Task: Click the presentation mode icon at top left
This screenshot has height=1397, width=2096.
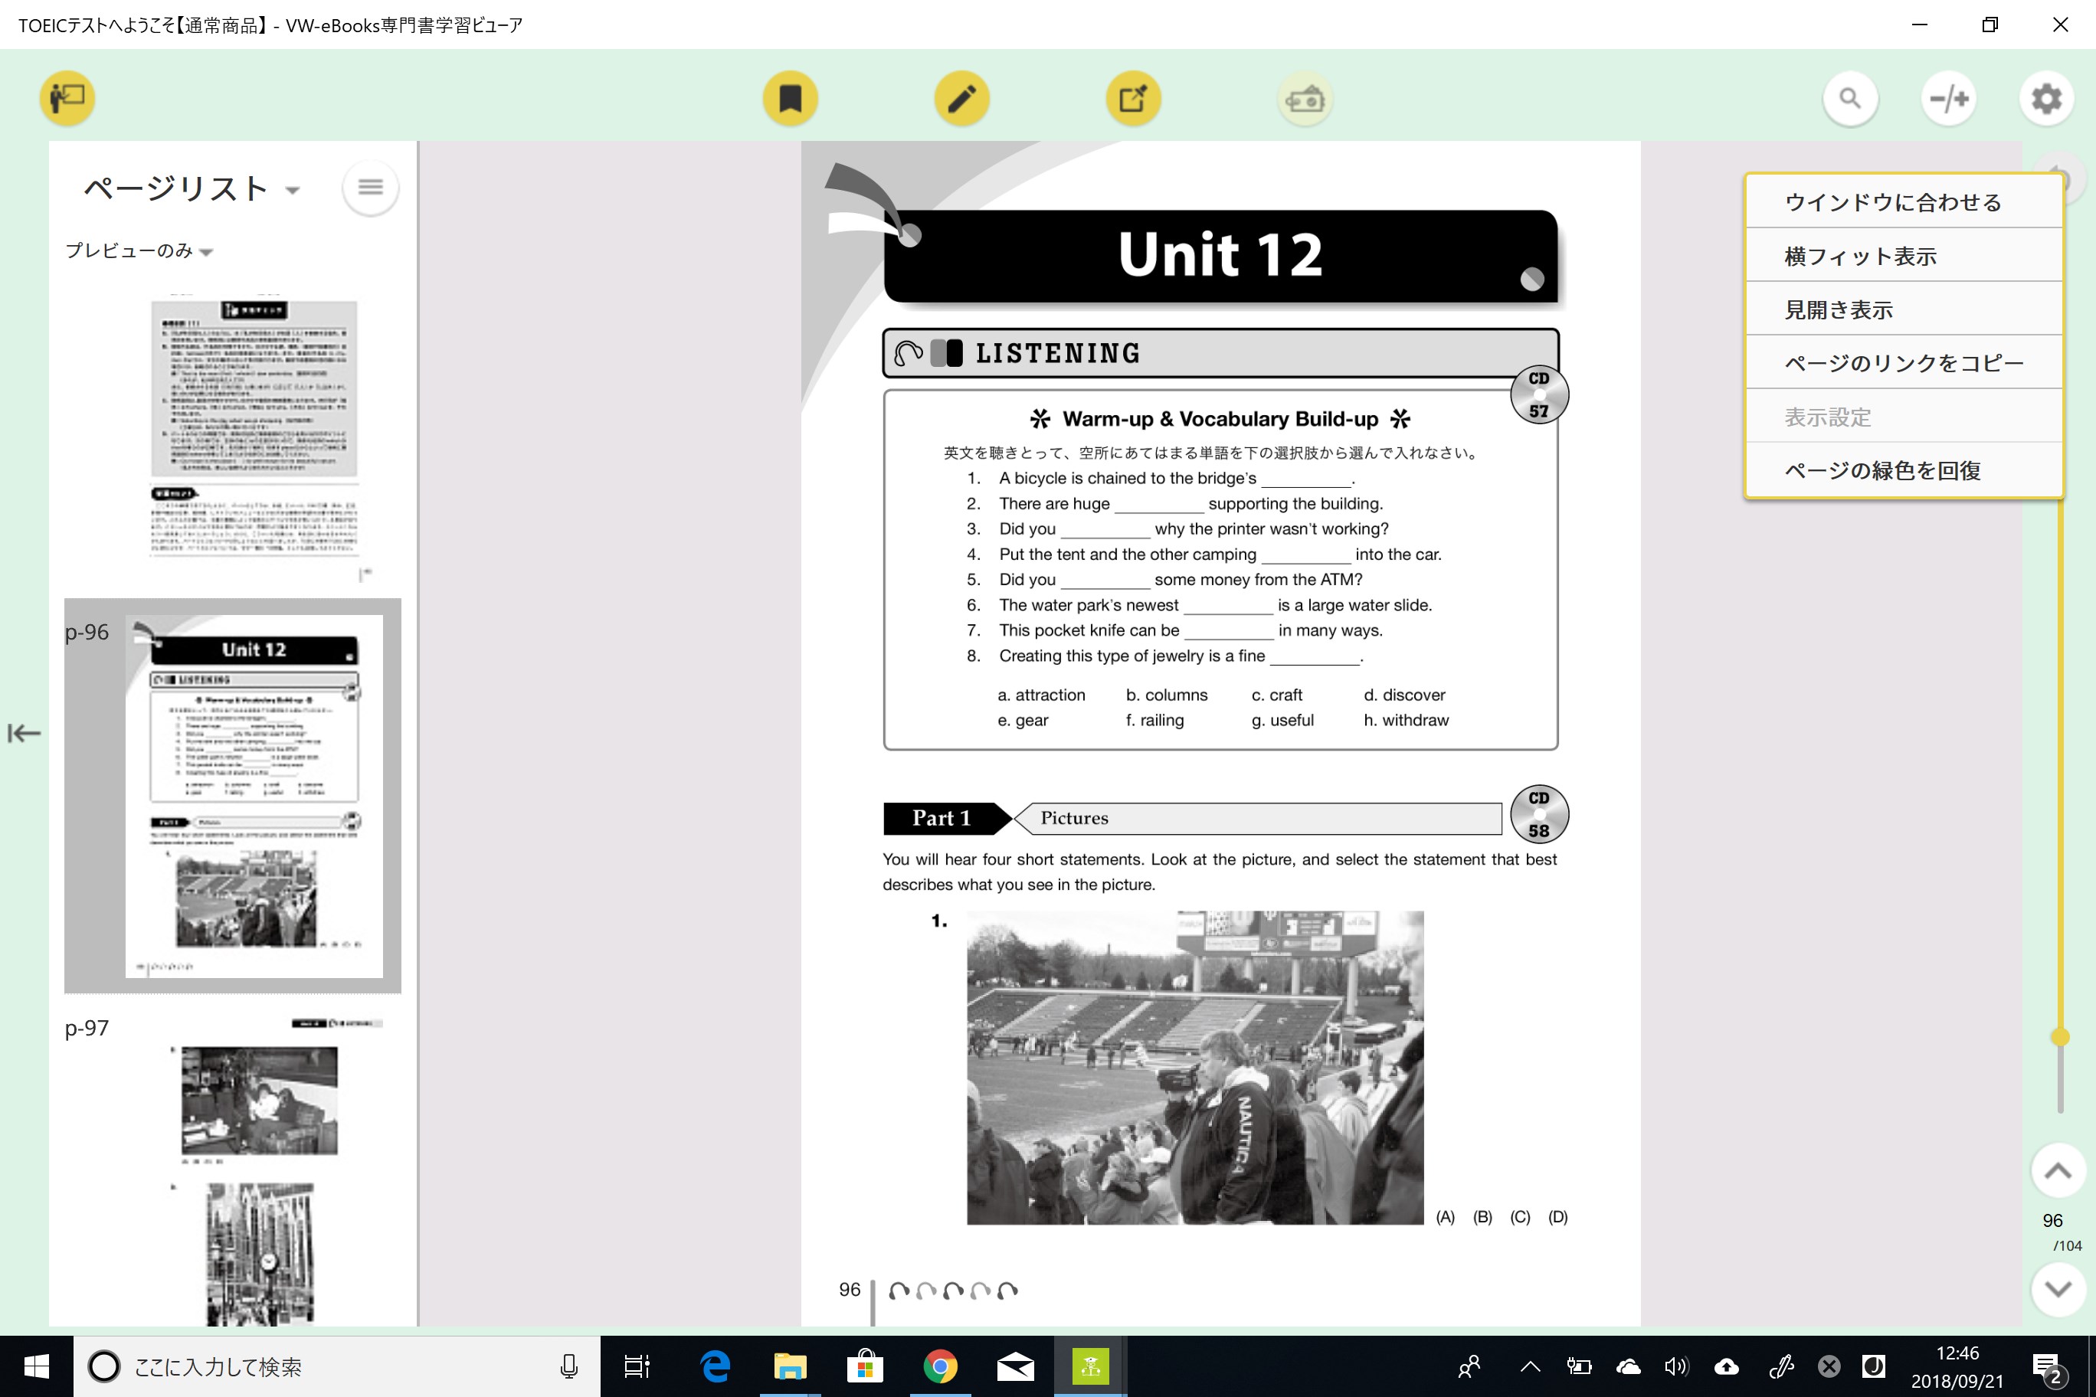Action: [67, 97]
